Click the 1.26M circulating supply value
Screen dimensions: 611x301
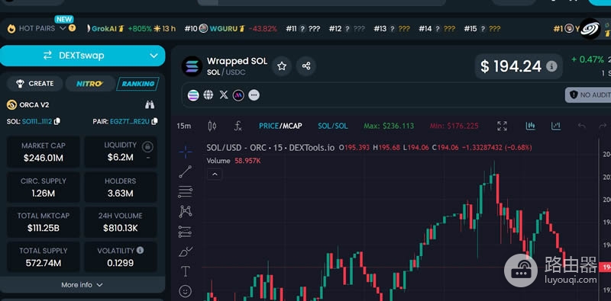(44, 194)
